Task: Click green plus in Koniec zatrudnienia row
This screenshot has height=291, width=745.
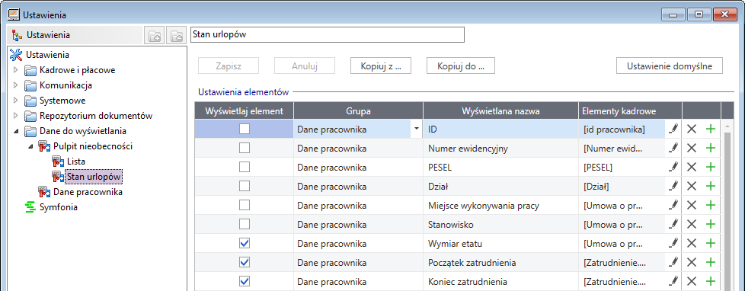Action: 711,281
